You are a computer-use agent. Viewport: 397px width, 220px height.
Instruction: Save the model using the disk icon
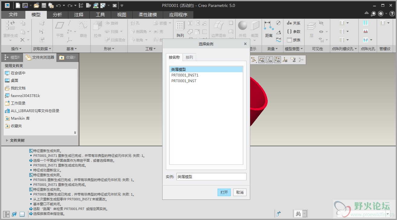pyautogui.click(x=44, y=5)
